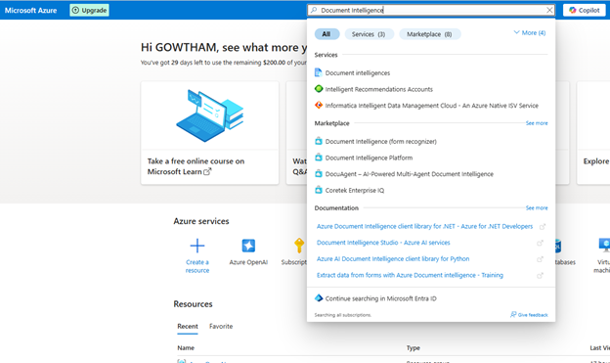Click the Give feedback link

click(x=529, y=315)
